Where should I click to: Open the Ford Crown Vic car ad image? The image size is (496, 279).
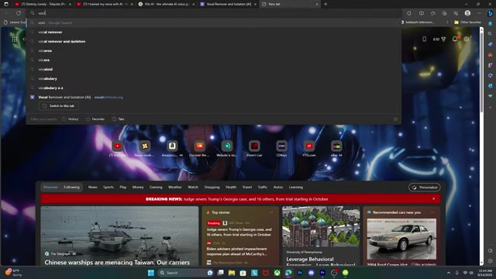401,239
